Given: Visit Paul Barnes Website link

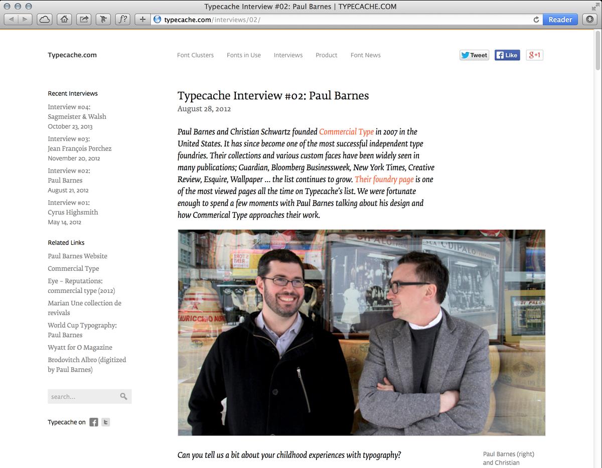Looking at the screenshot, I should (77, 256).
